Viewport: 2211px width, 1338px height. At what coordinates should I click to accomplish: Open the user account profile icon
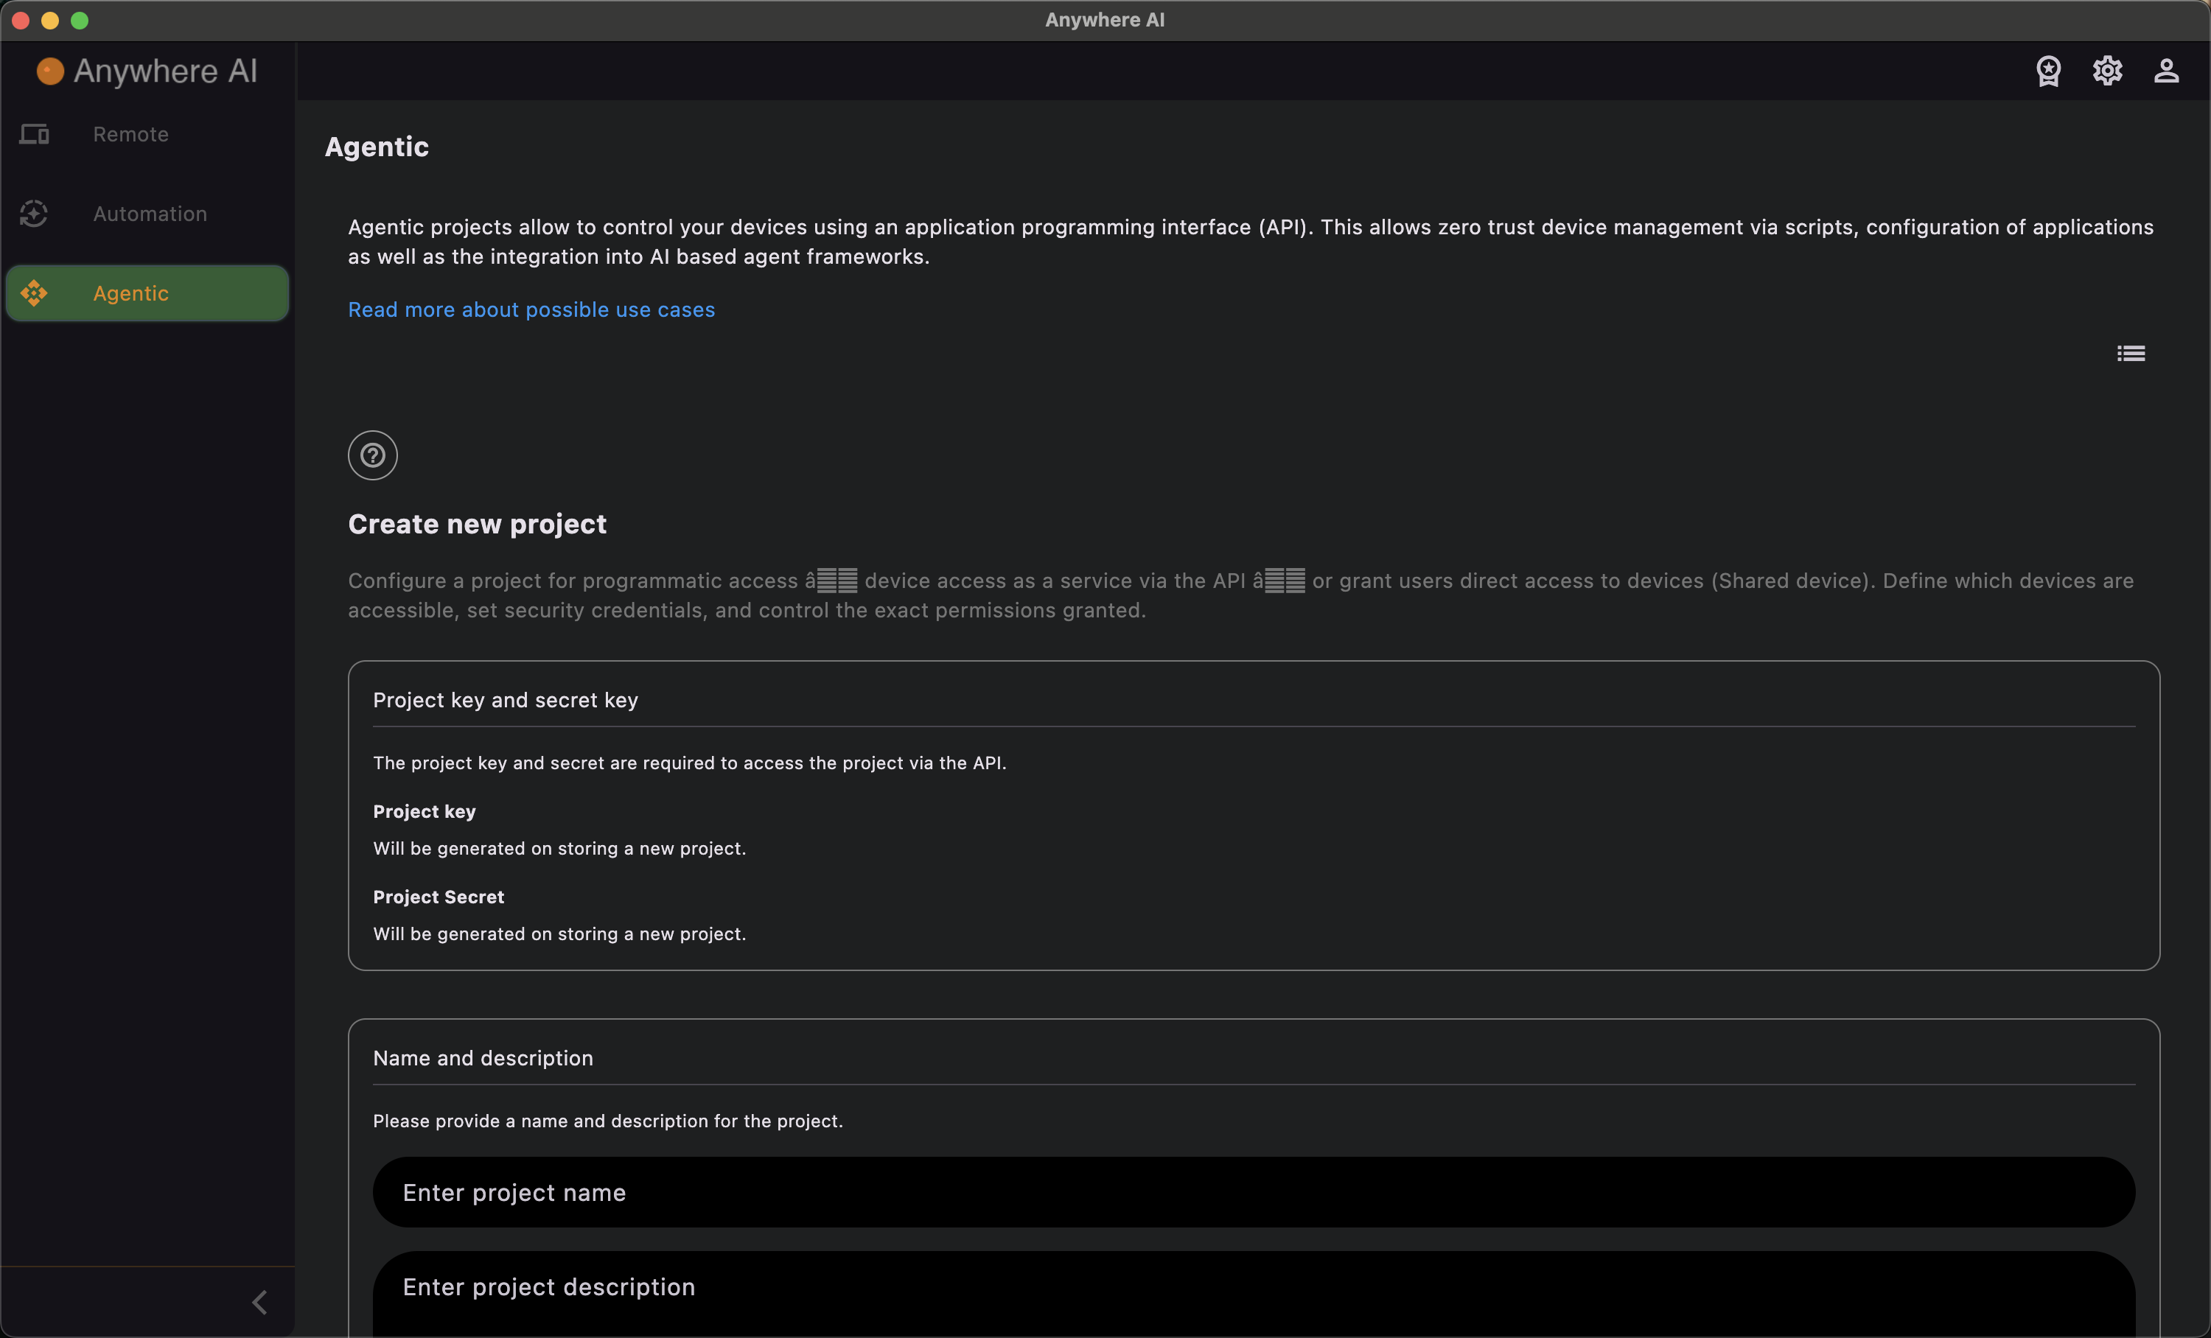2166,71
